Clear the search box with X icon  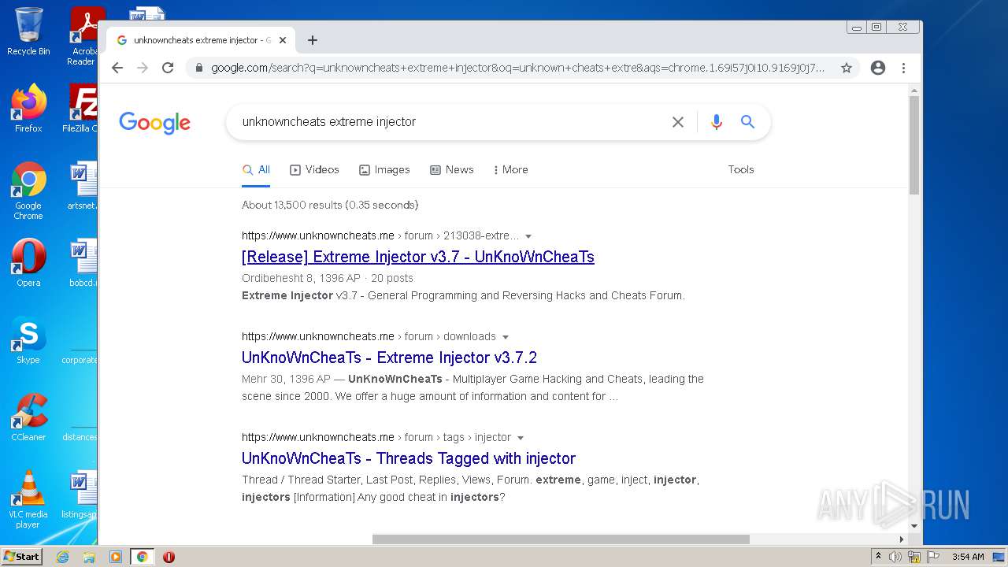point(677,122)
